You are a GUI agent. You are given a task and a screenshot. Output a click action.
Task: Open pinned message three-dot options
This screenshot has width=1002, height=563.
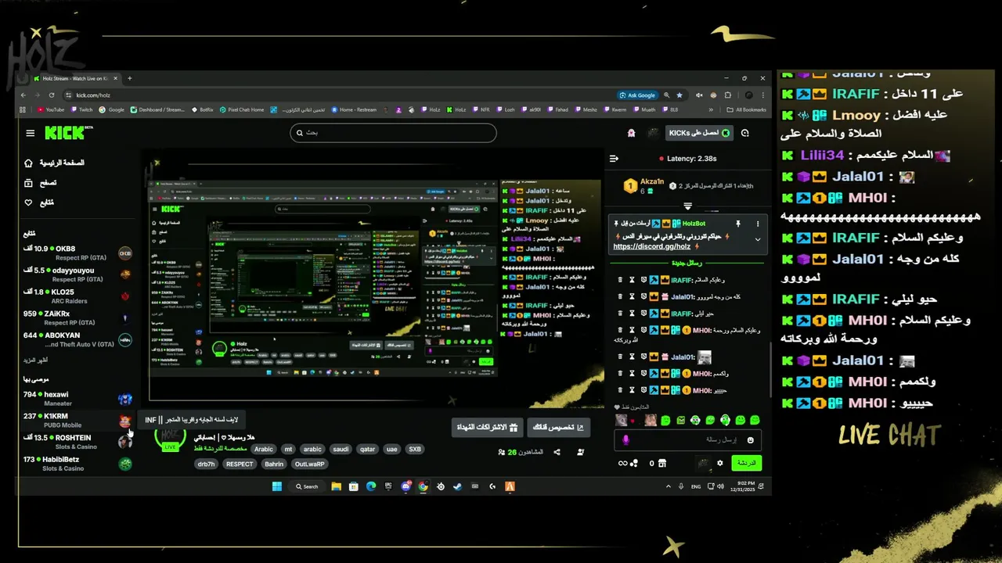click(757, 224)
